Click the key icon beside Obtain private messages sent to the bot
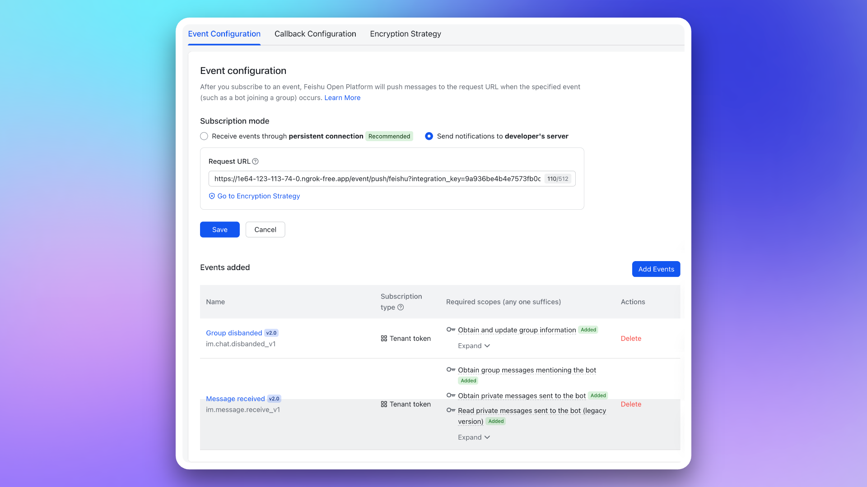Viewport: 867px width, 487px height. point(451,395)
